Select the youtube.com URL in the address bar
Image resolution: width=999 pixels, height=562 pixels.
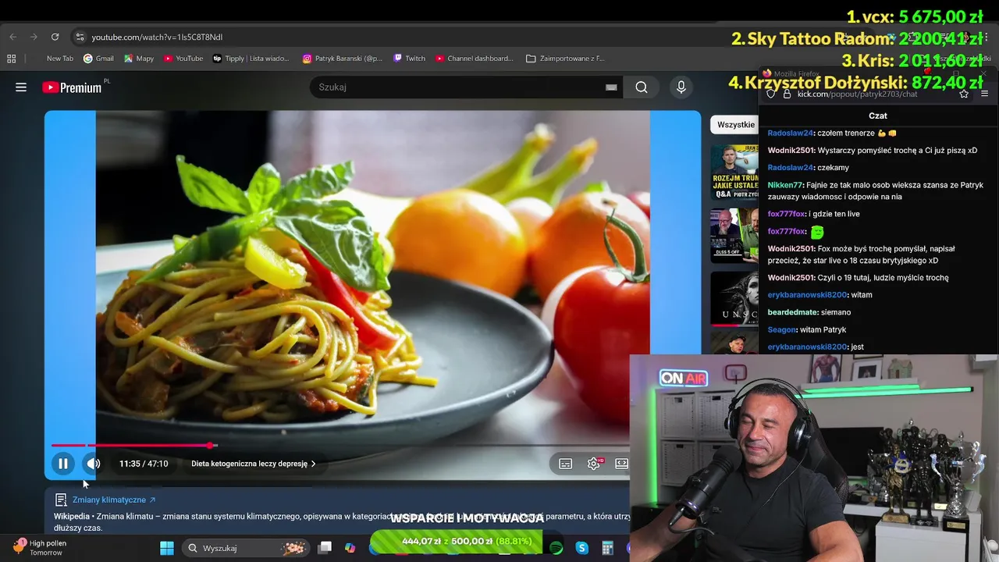click(157, 37)
